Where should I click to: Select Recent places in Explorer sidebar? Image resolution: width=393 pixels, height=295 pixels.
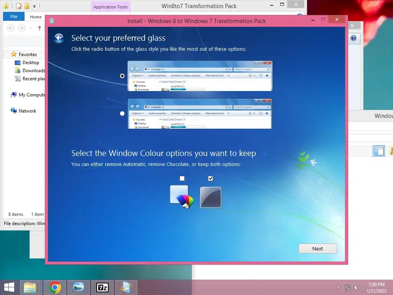[34, 78]
